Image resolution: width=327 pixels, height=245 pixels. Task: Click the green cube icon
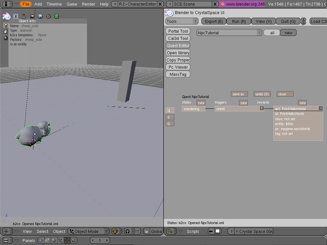pyautogui.click(x=57, y=16)
